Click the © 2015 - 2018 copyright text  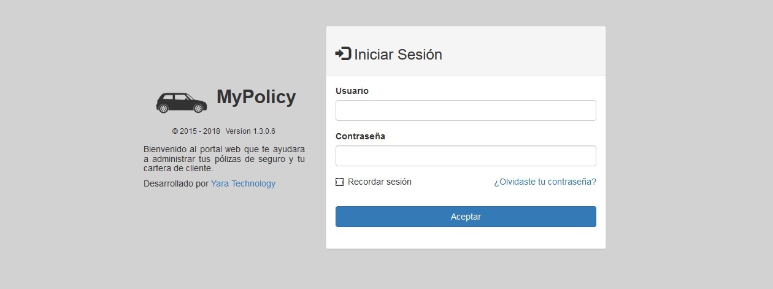(x=196, y=131)
